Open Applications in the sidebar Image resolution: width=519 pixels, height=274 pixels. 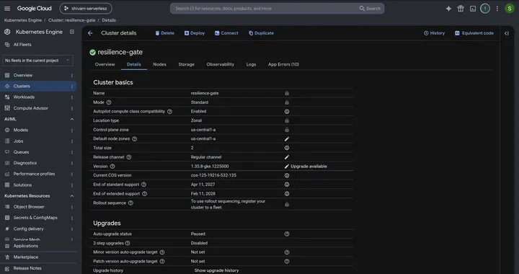tap(25, 246)
